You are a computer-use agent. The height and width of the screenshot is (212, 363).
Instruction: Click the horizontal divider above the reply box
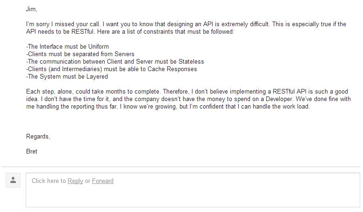pos(181,167)
